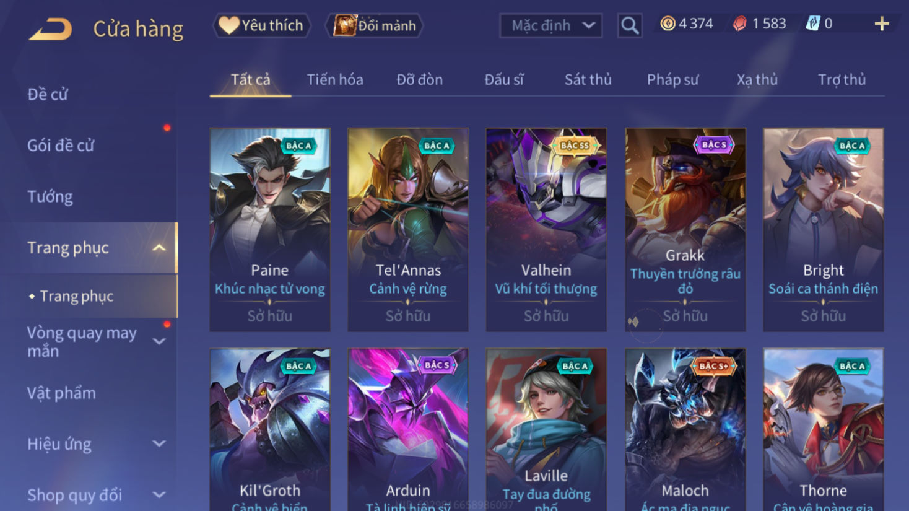Tap the plus icon to add currency
Viewport: 909px width, 511px height.
click(882, 24)
